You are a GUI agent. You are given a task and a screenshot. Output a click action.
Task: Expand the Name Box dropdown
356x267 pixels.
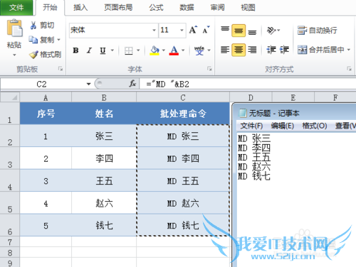[88, 84]
